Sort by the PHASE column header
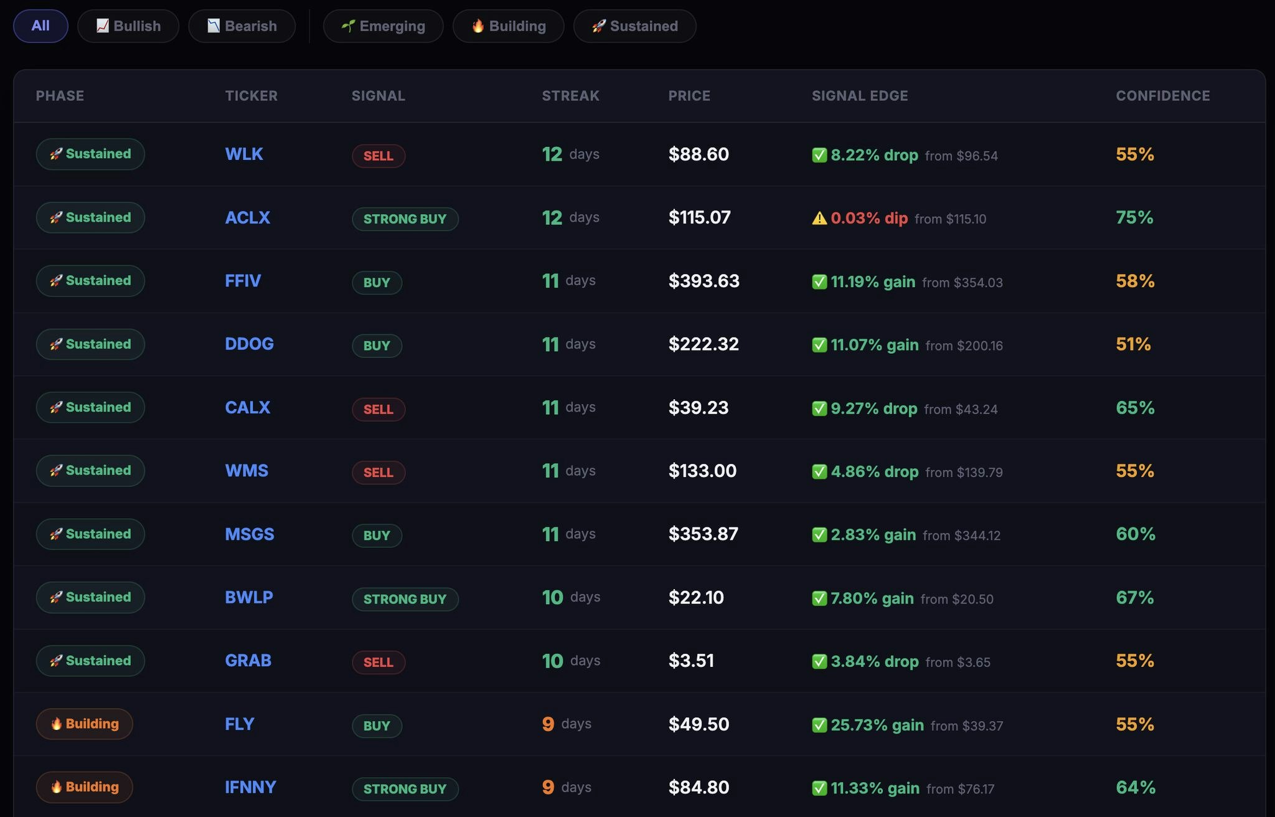Image resolution: width=1275 pixels, height=817 pixels. click(x=60, y=96)
